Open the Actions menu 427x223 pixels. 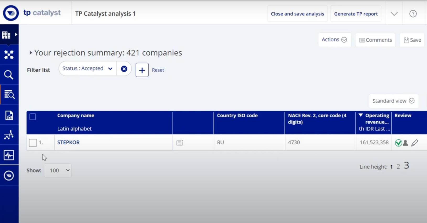[334, 40]
